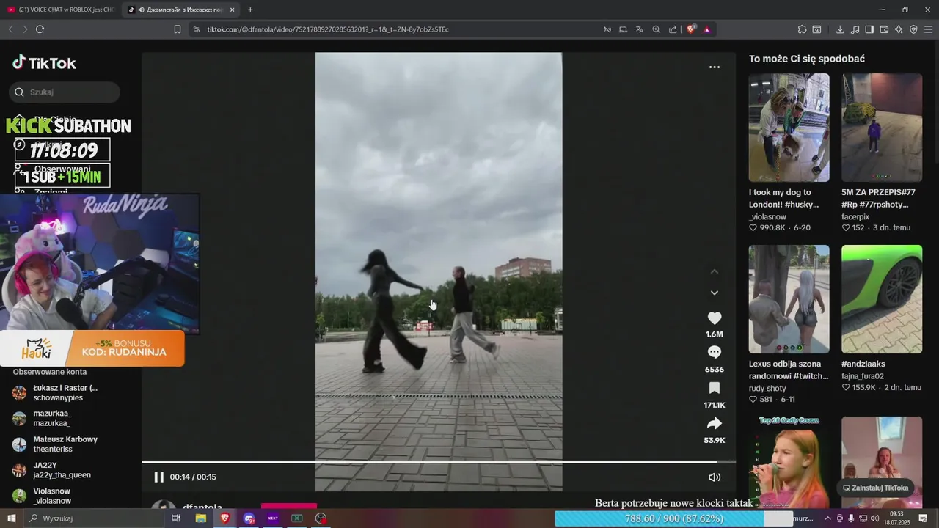Go back in browser history

pos(10,29)
